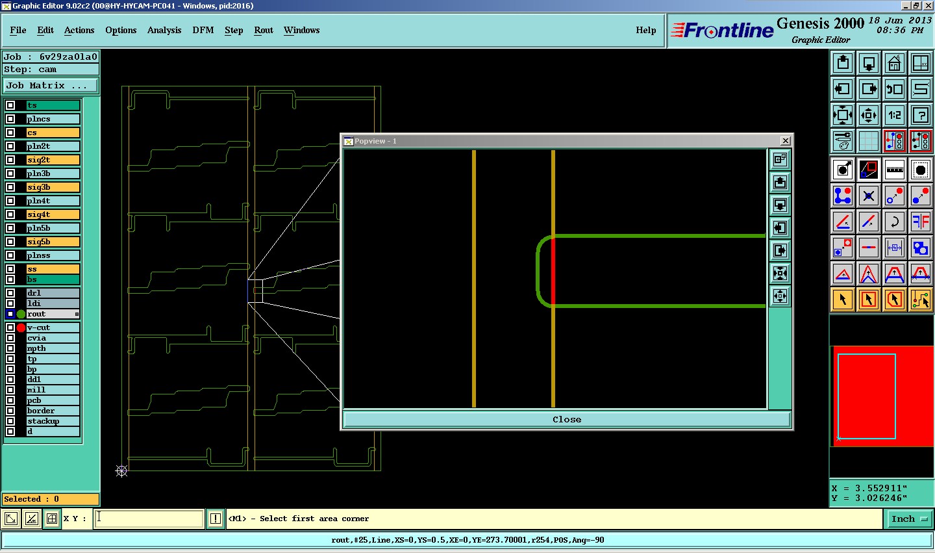Select the rout layer name
This screenshot has width=935, height=553.
click(x=53, y=314)
